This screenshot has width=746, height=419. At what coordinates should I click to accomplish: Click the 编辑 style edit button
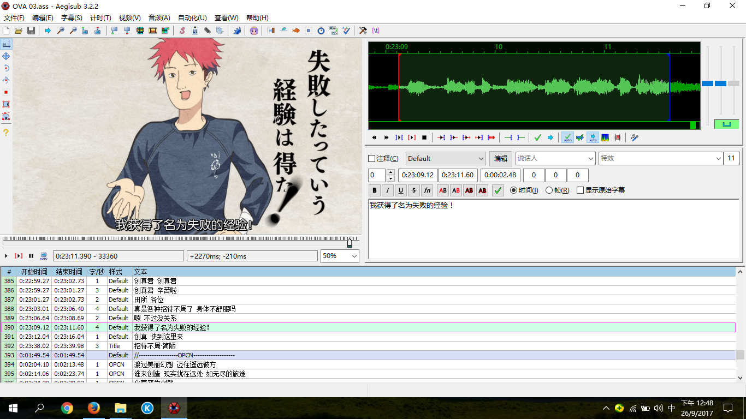[x=501, y=158]
